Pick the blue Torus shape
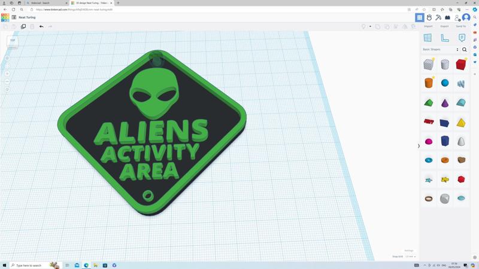 pyautogui.click(x=429, y=160)
